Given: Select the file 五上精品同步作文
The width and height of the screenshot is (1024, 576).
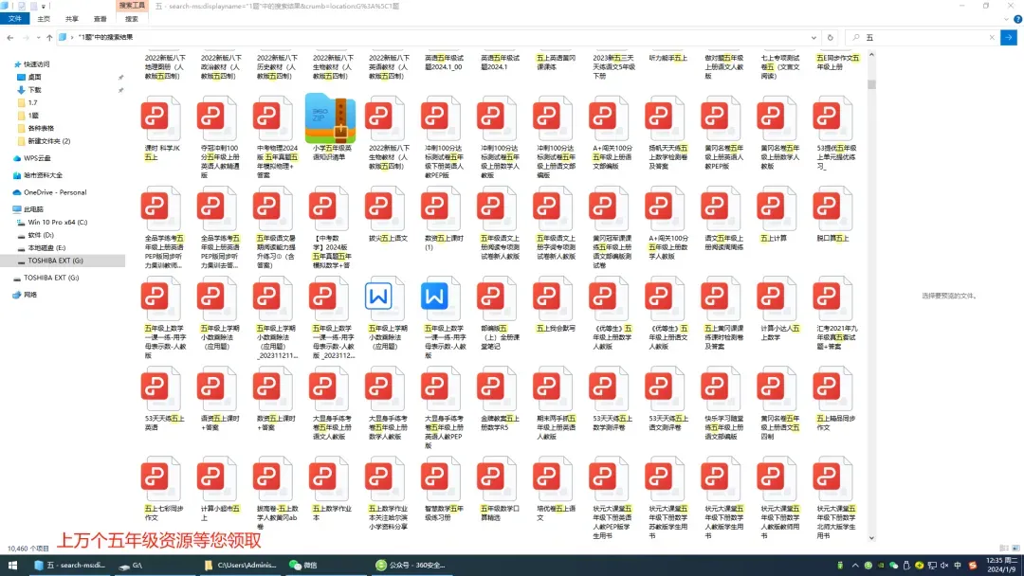Looking at the screenshot, I should point(836,399).
